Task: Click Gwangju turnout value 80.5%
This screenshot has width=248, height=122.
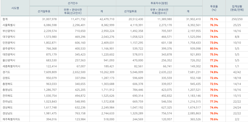Action: coord(214,48)
